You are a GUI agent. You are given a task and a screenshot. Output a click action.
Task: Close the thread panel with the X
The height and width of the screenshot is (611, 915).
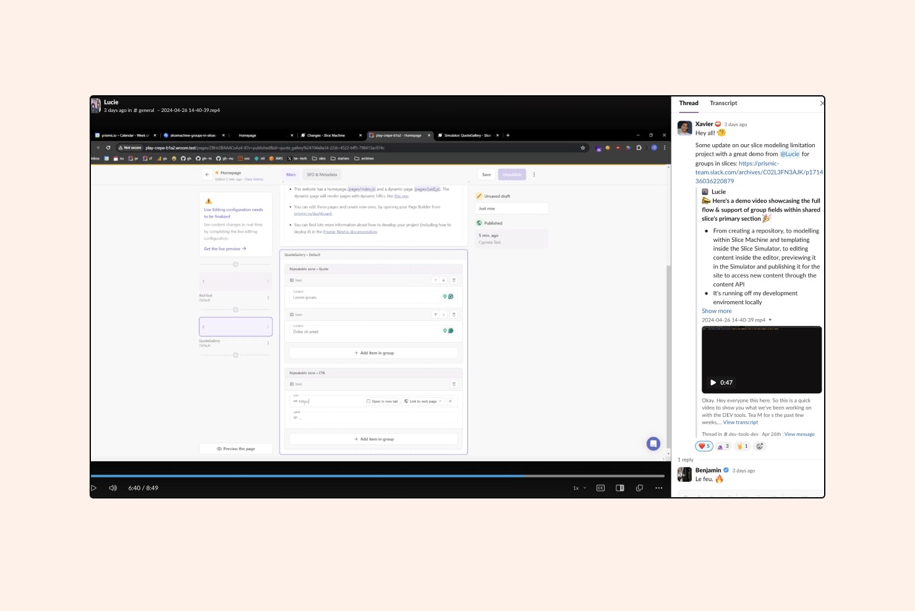pos(822,103)
